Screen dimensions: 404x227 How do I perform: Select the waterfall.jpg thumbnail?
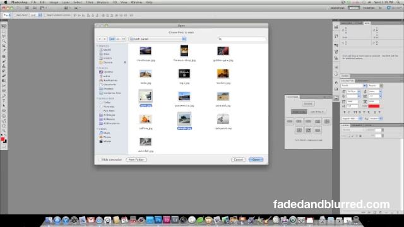tap(146, 142)
